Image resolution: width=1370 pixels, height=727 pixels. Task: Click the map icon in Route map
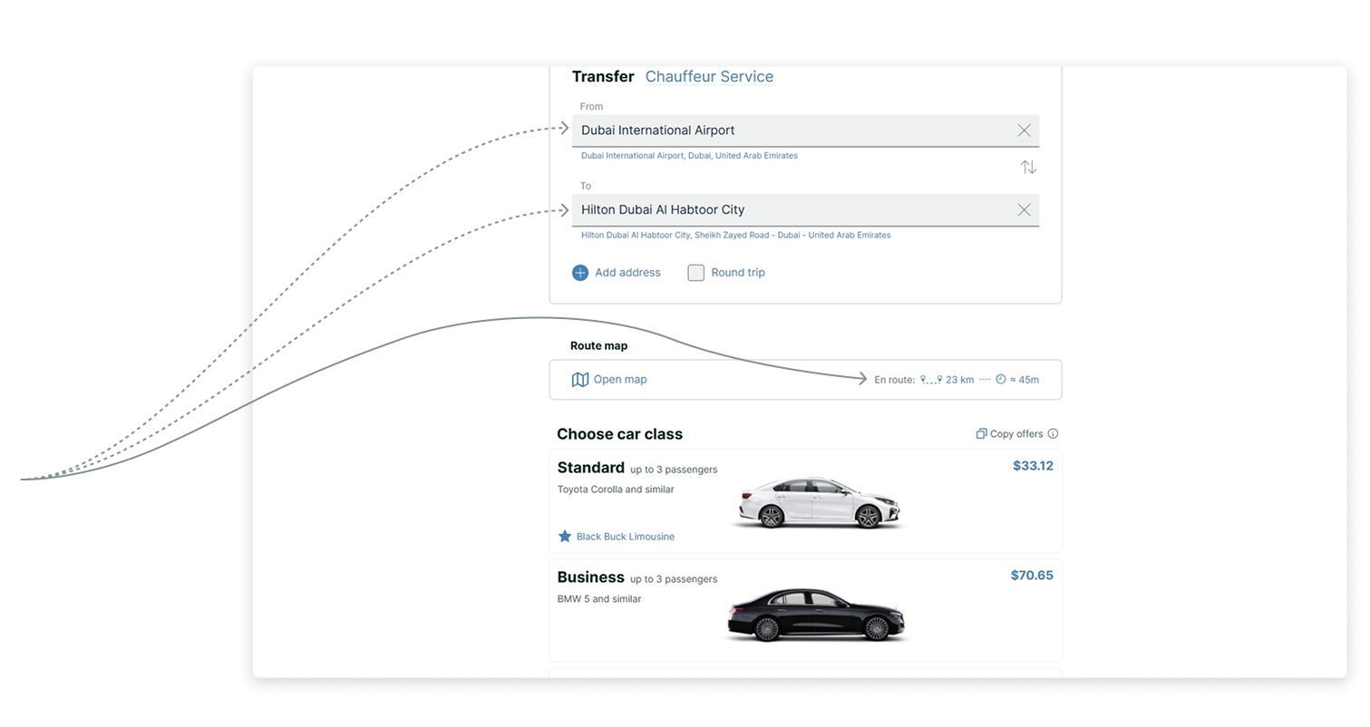pos(580,380)
